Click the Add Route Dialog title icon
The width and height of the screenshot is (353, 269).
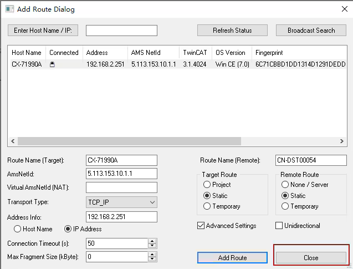pos(9,9)
